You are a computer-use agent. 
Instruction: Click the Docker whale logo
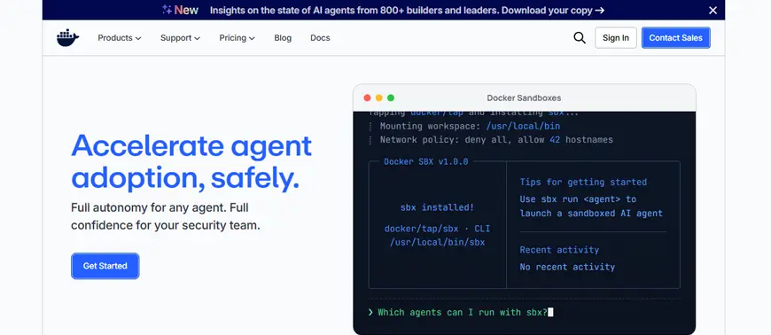click(x=68, y=38)
